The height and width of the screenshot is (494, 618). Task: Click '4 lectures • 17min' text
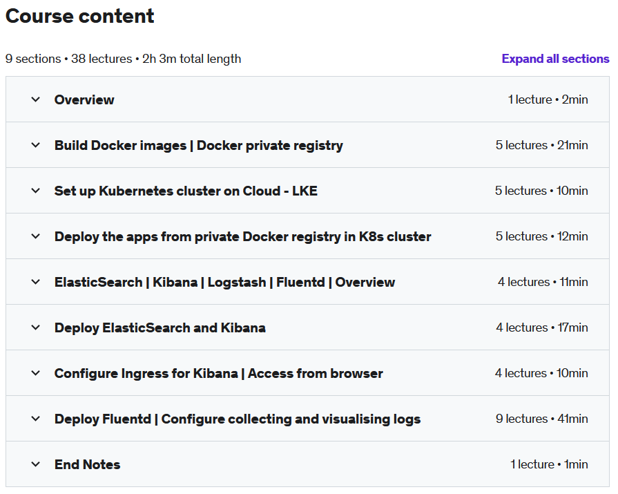coord(542,327)
